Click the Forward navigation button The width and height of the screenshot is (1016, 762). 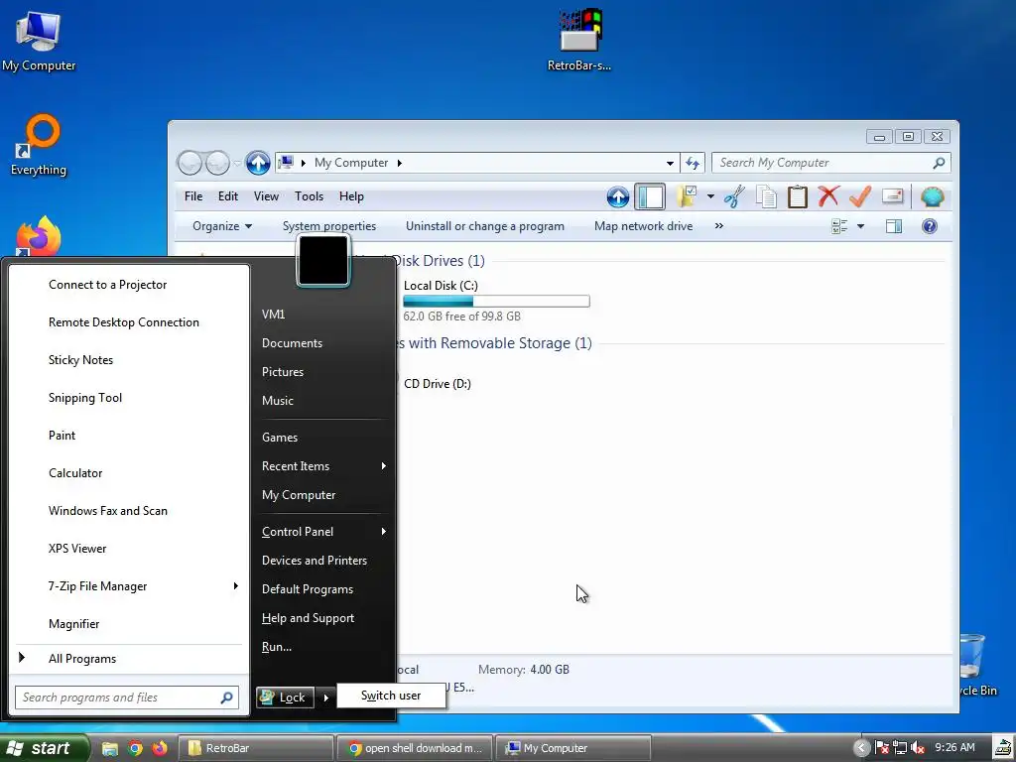click(x=217, y=163)
